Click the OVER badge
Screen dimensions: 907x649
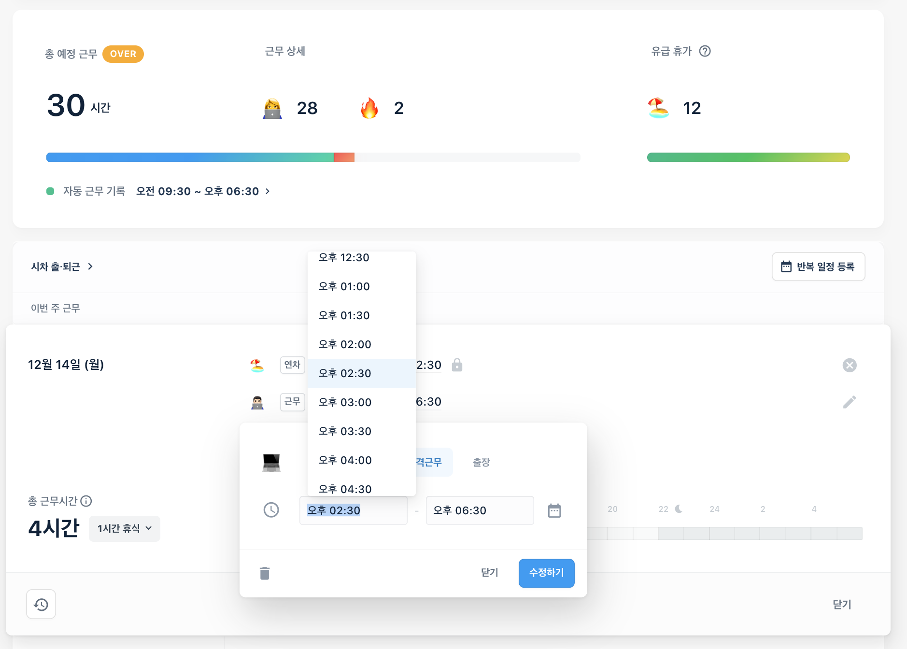[123, 54]
